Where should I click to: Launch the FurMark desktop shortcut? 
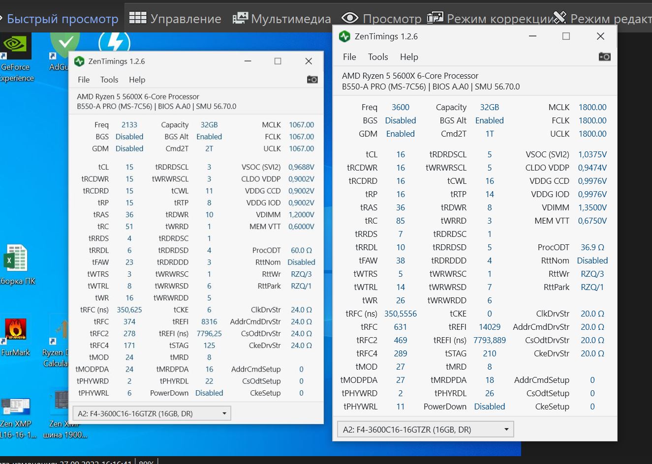pyautogui.click(x=16, y=337)
